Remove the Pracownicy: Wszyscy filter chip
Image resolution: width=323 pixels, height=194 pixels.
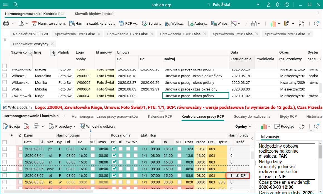53,44
